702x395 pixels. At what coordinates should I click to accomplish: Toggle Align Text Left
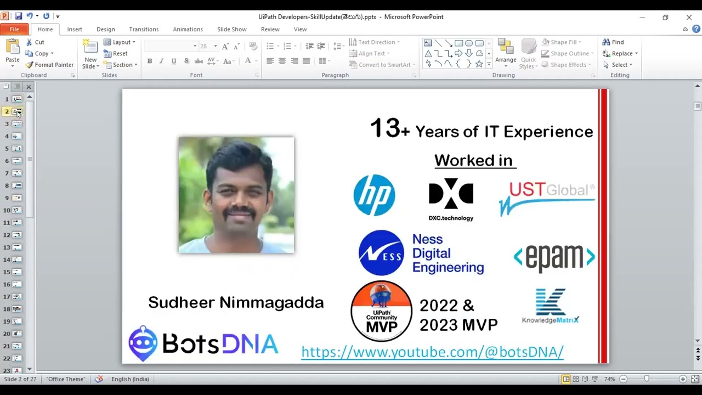click(x=270, y=61)
